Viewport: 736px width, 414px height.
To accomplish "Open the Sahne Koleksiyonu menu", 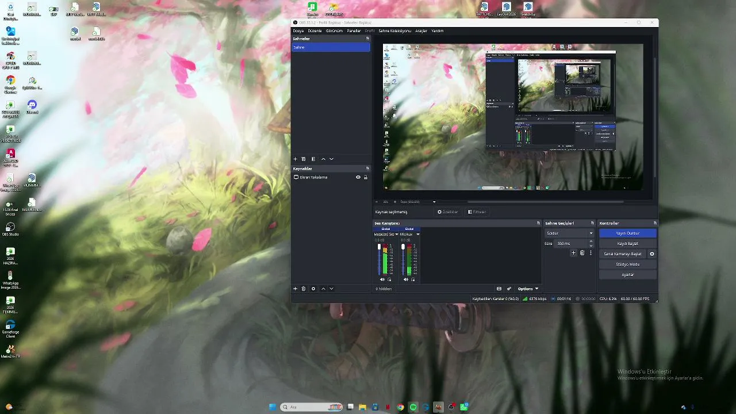I will [394, 30].
